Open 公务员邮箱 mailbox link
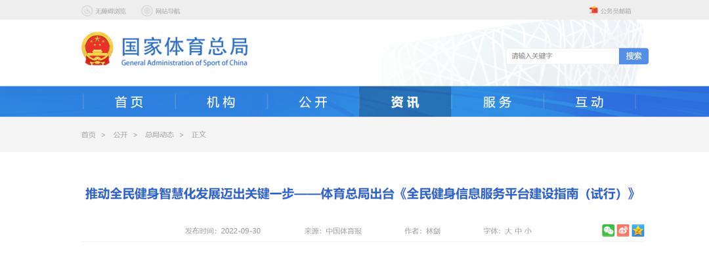709x257 pixels. 615,11
